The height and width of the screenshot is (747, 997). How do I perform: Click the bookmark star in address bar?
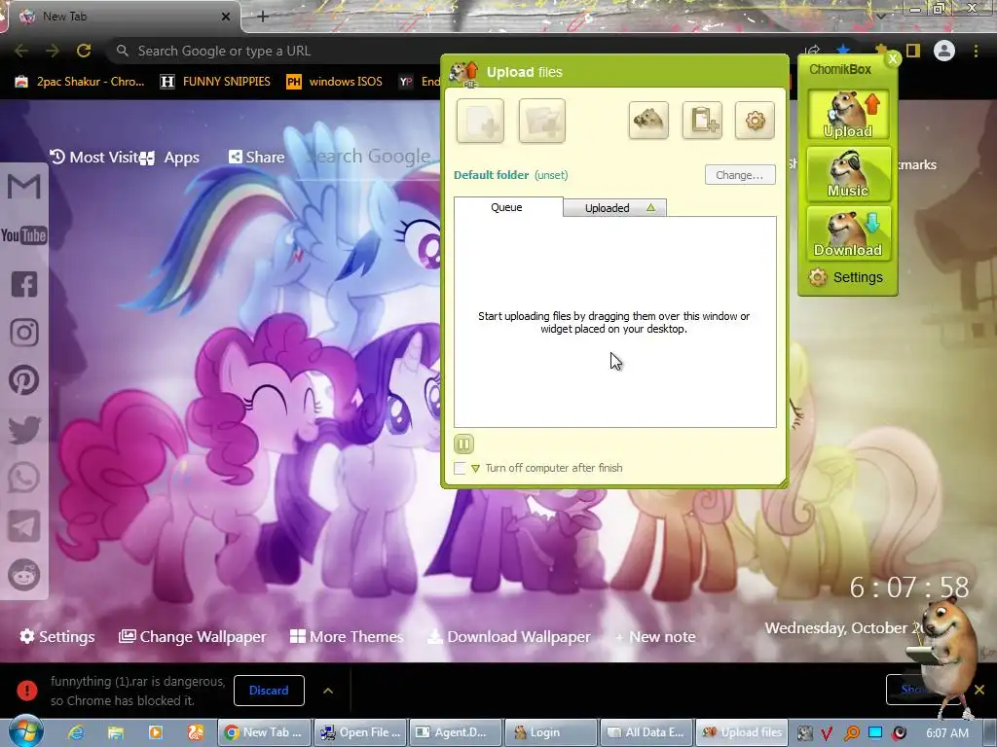[x=843, y=51]
